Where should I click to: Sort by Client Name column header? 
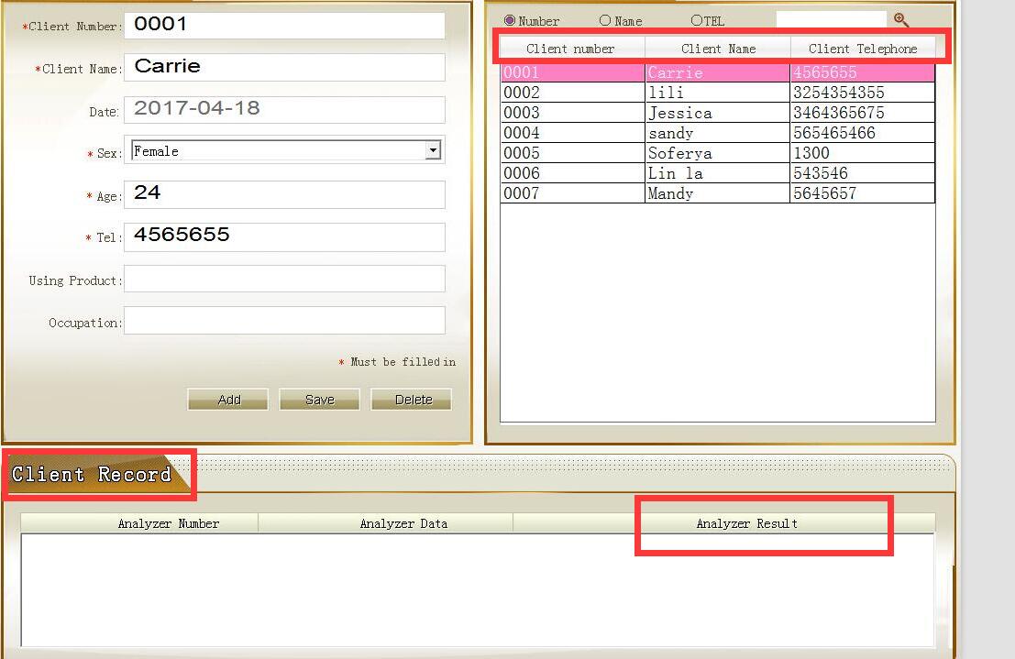[x=718, y=49]
